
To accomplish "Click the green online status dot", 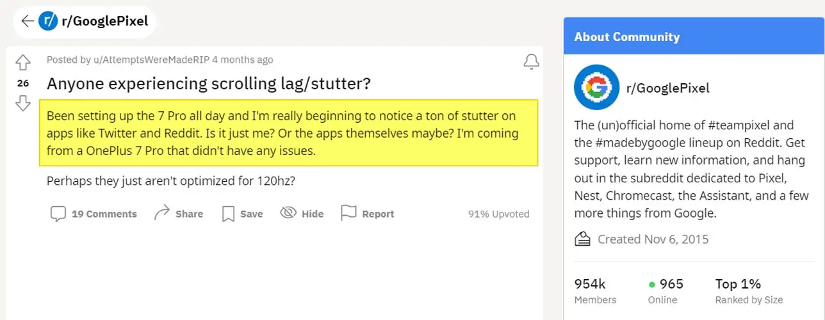I will click(651, 284).
